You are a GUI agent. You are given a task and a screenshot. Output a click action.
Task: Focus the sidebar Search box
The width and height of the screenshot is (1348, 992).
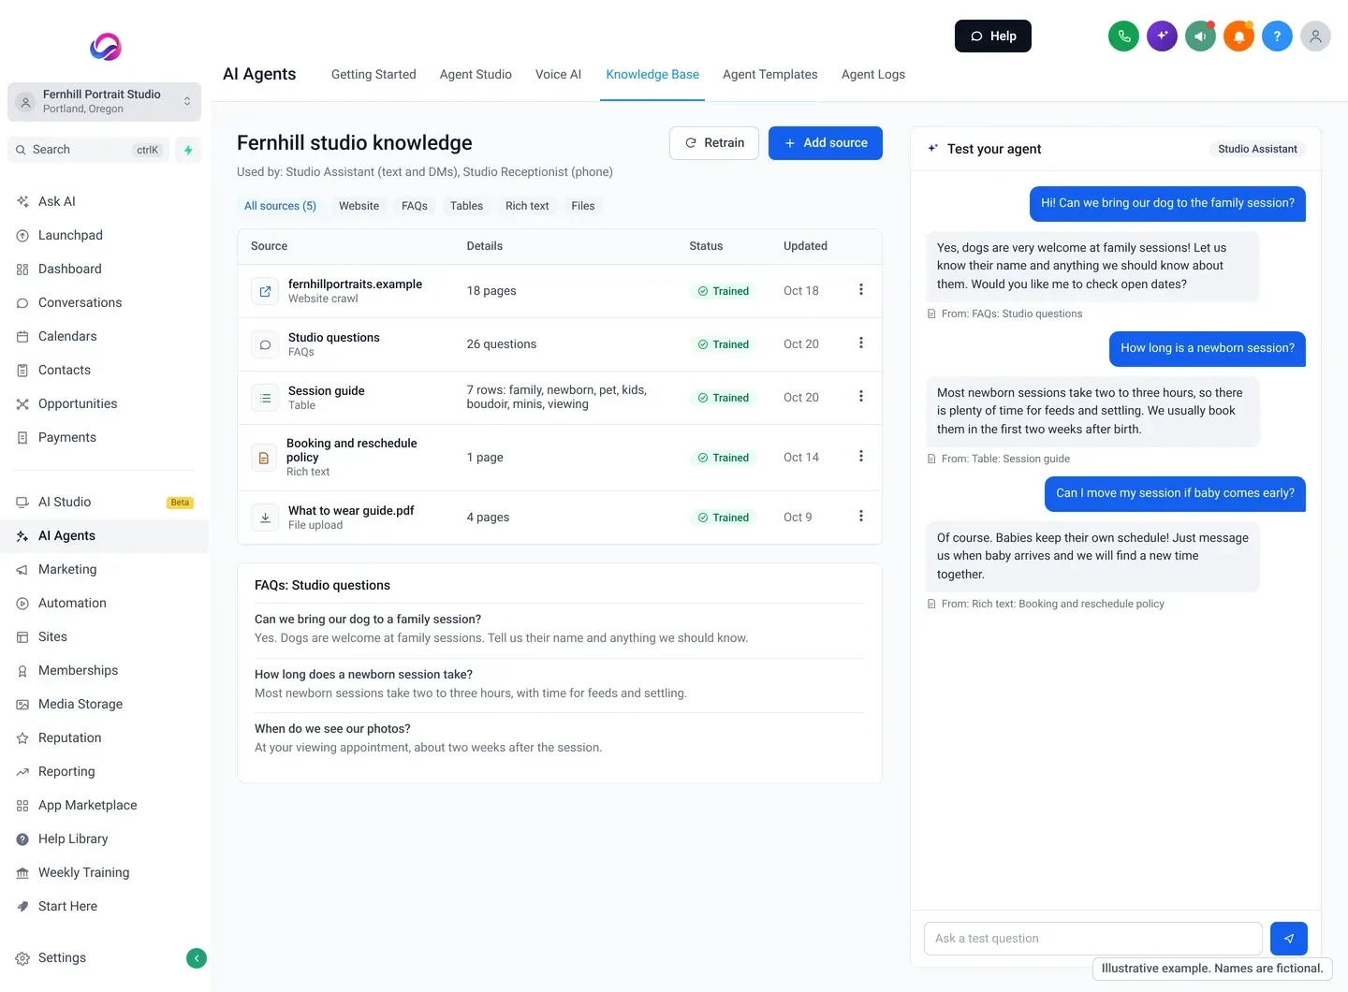coord(89,150)
